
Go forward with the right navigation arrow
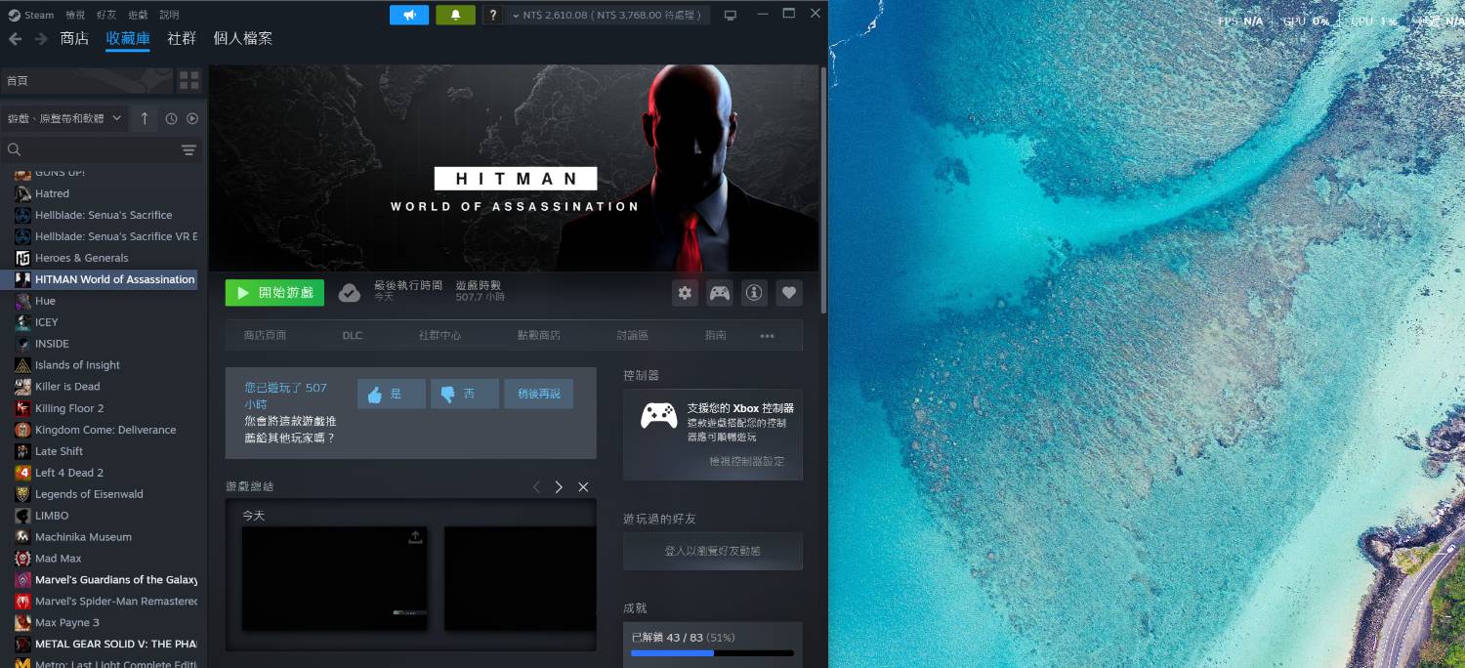click(40, 39)
